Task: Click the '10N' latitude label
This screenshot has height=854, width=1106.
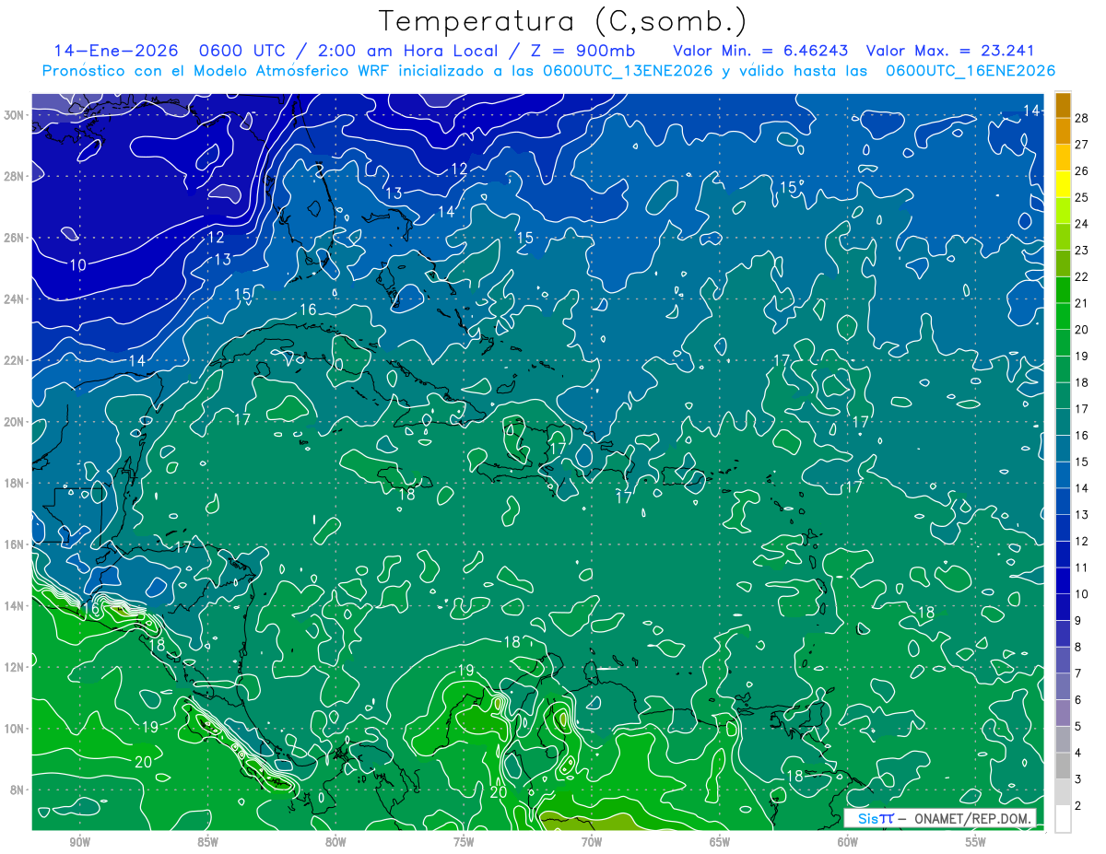Action: click(15, 729)
